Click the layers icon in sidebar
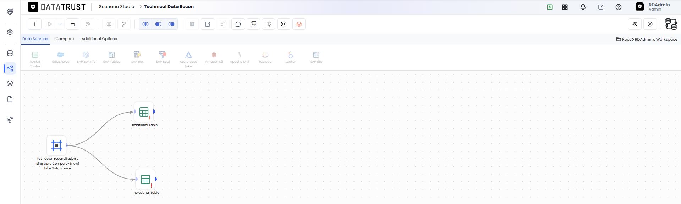Image resolution: width=681 pixels, height=204 pixels. tap(10, 84)
